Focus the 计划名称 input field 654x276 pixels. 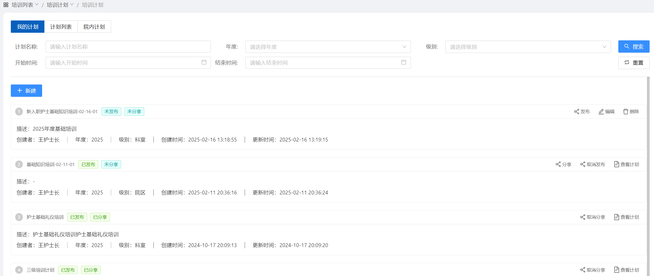pyautogui.click(x=128, y=47)
